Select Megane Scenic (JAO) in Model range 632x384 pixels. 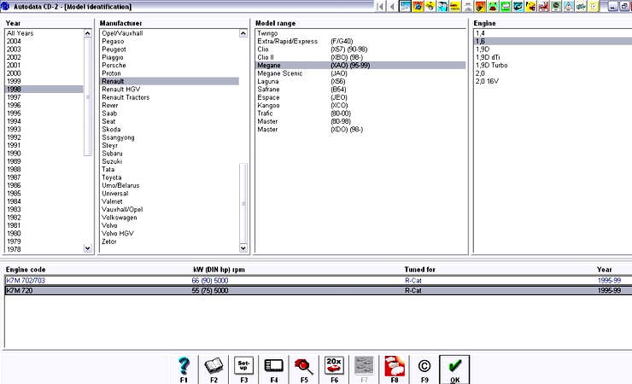click(x=360, y=73)
